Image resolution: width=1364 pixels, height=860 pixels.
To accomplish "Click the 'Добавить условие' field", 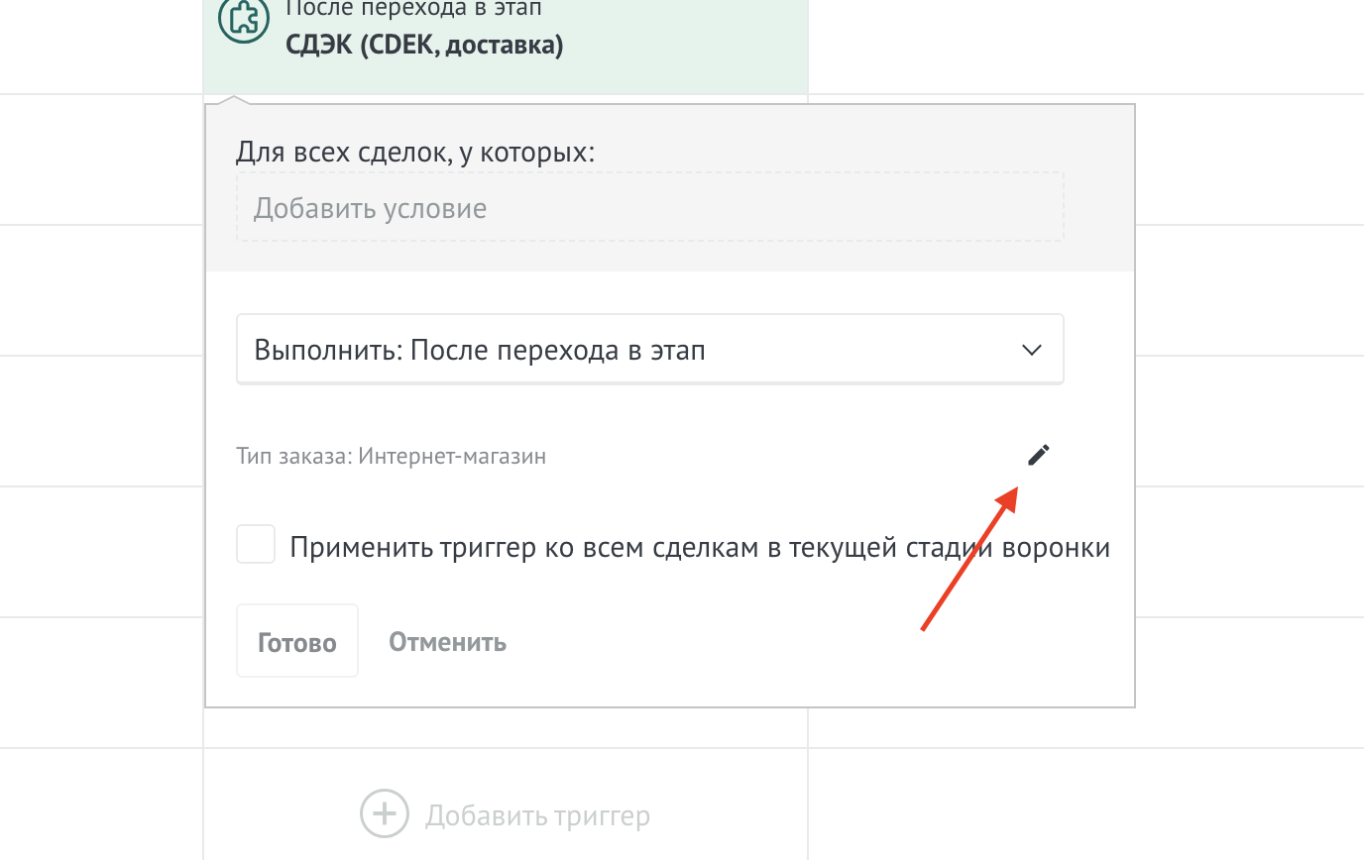I will [649, 208].
